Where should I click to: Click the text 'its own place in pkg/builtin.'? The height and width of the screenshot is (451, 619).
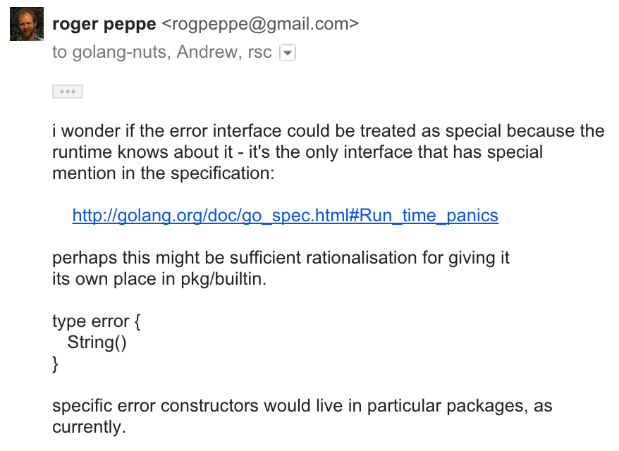160,278
